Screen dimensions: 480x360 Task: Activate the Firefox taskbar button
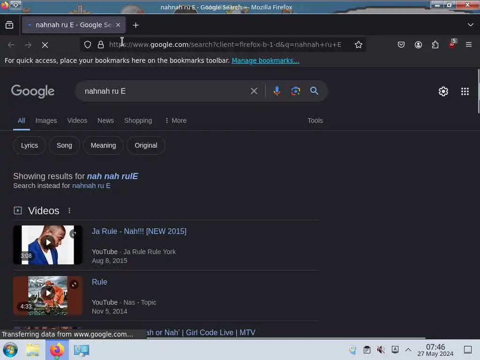tap(57, 350)
